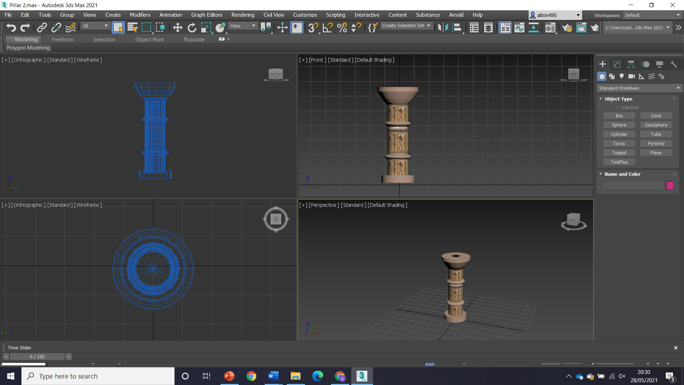Select the Move tool in the toolbar
The width and height of the screenshot is (684, 385).
[177, 27]
